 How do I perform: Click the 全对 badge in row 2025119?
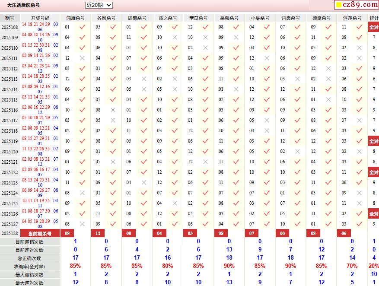coord(374,141)
